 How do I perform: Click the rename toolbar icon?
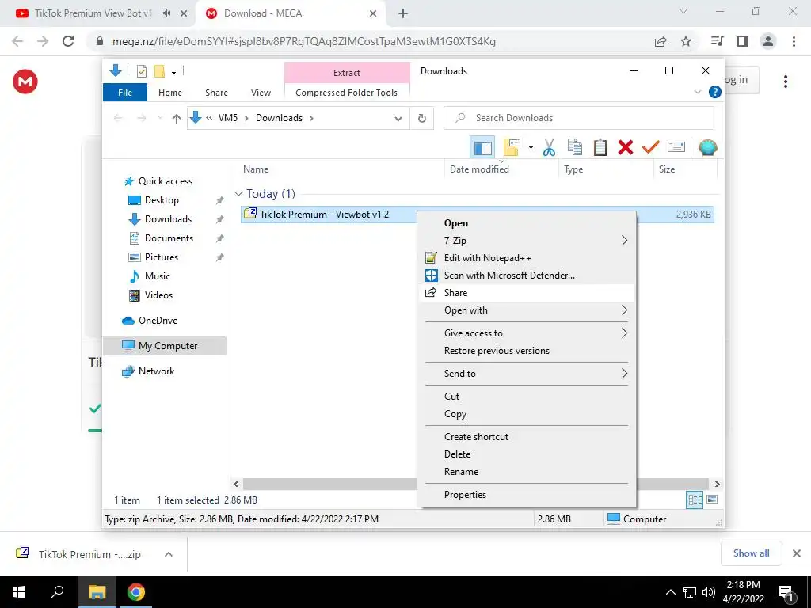point(676,148)
